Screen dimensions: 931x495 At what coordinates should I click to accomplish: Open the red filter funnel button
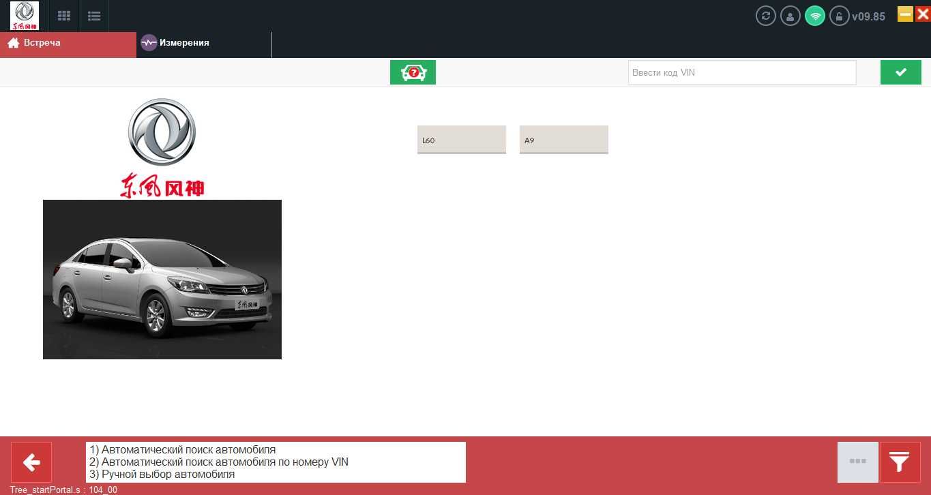900,462
